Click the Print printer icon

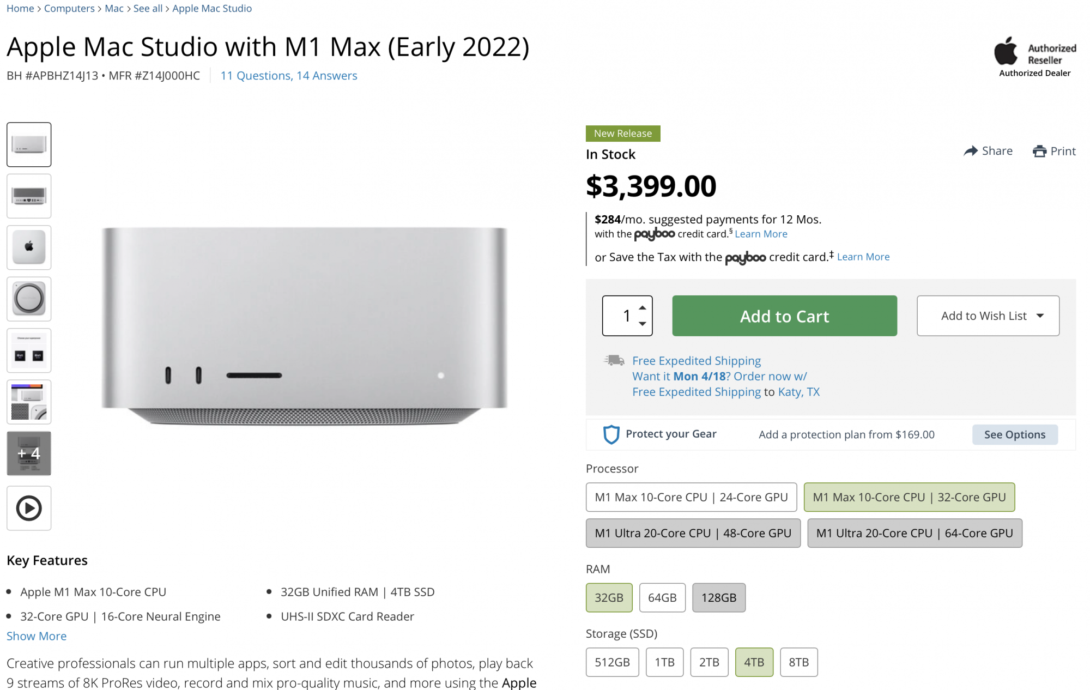click(x=1039, y=151)
